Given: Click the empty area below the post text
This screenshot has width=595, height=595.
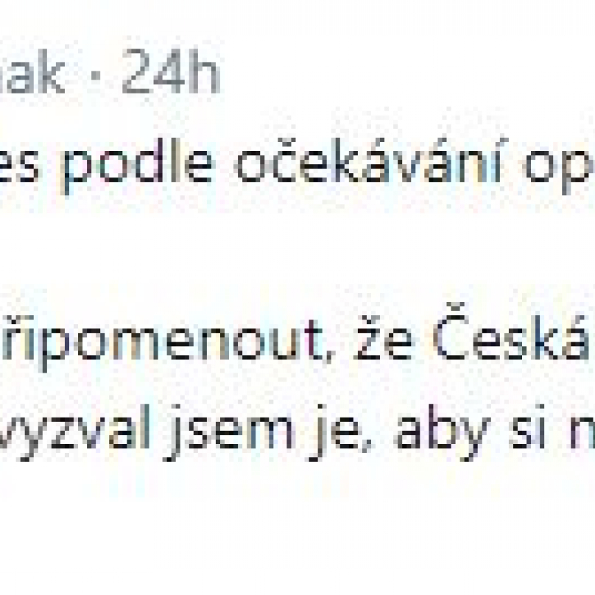Looking at the screenshot, I should pyautogui.click(x=297, y=531).
